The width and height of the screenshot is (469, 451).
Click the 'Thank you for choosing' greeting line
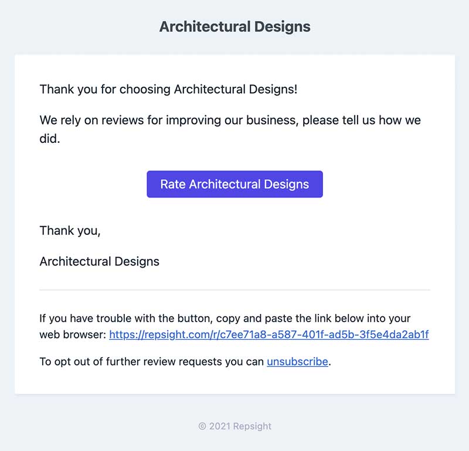(x=168, y=90)
